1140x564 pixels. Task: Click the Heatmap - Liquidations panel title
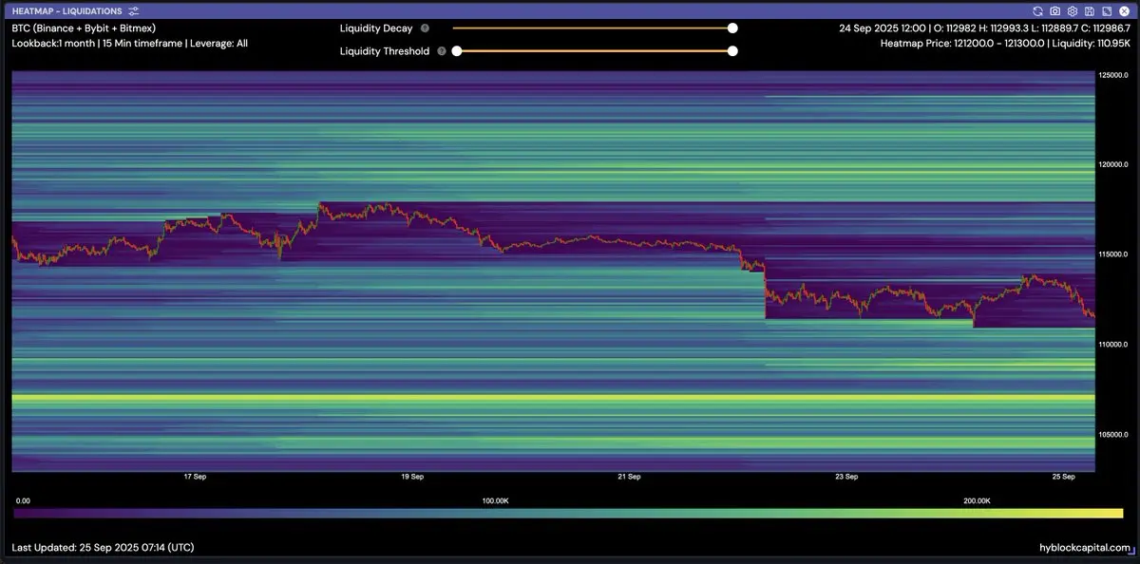66,10
